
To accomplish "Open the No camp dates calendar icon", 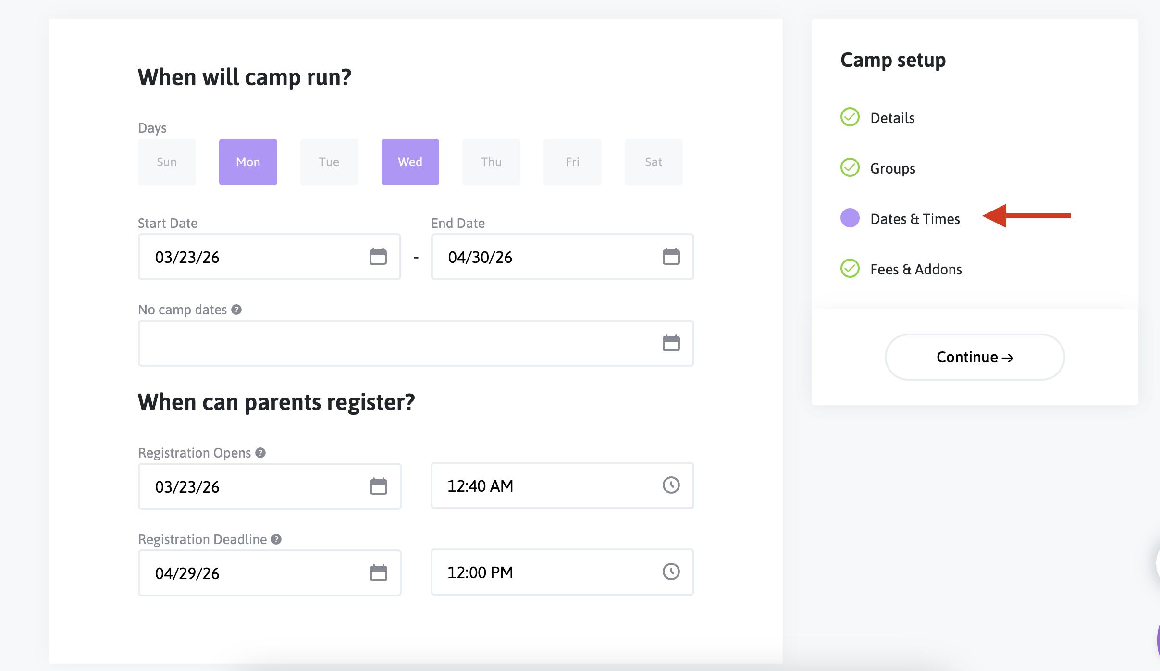I will click(671, 343).
